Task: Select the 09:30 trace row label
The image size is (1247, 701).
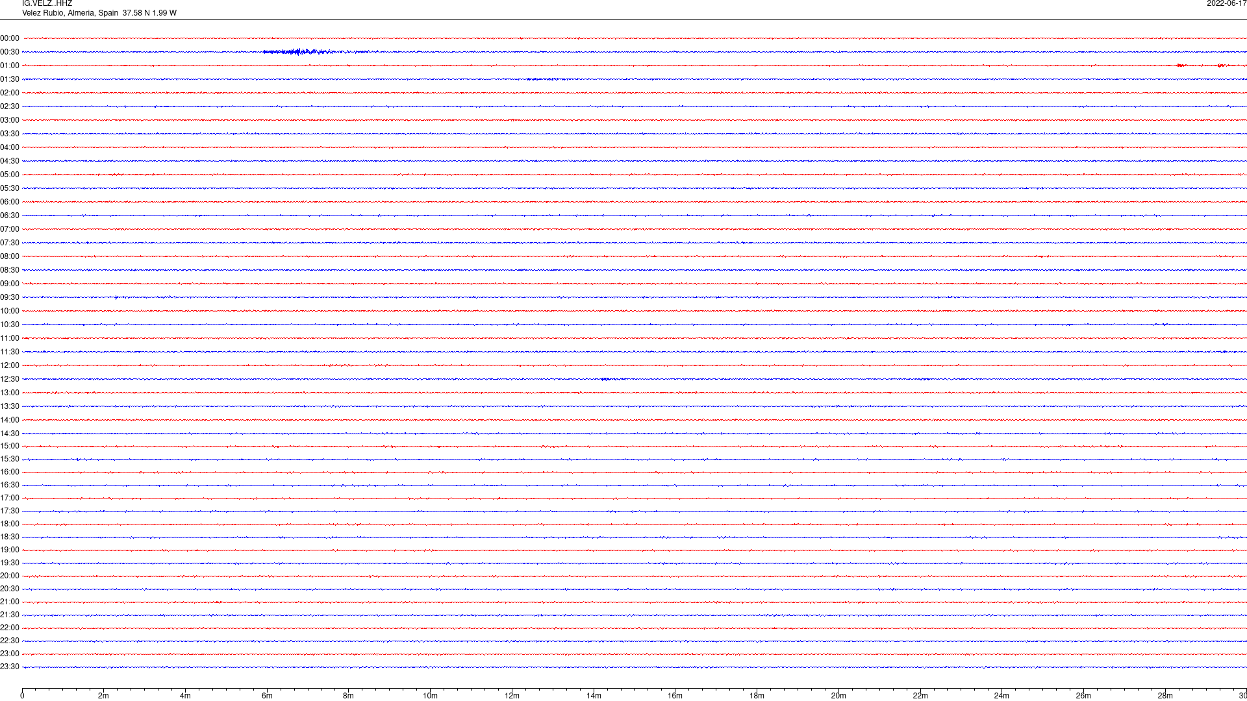Action: point(10,297)
